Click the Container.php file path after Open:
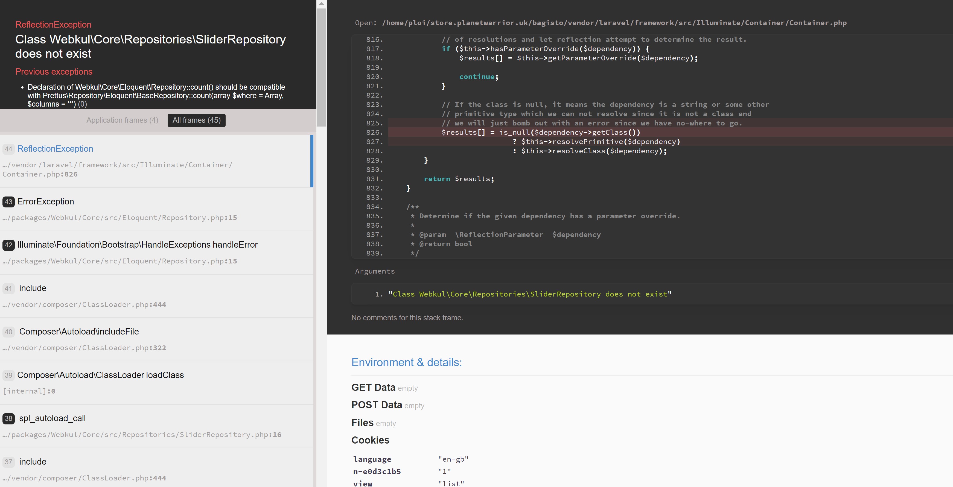Screen dimensions: 953x487 pos(614,23)
